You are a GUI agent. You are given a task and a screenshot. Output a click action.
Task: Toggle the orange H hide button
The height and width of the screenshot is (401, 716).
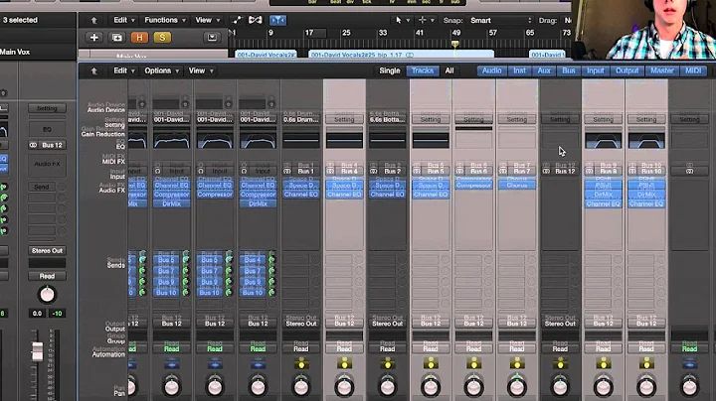139,38
